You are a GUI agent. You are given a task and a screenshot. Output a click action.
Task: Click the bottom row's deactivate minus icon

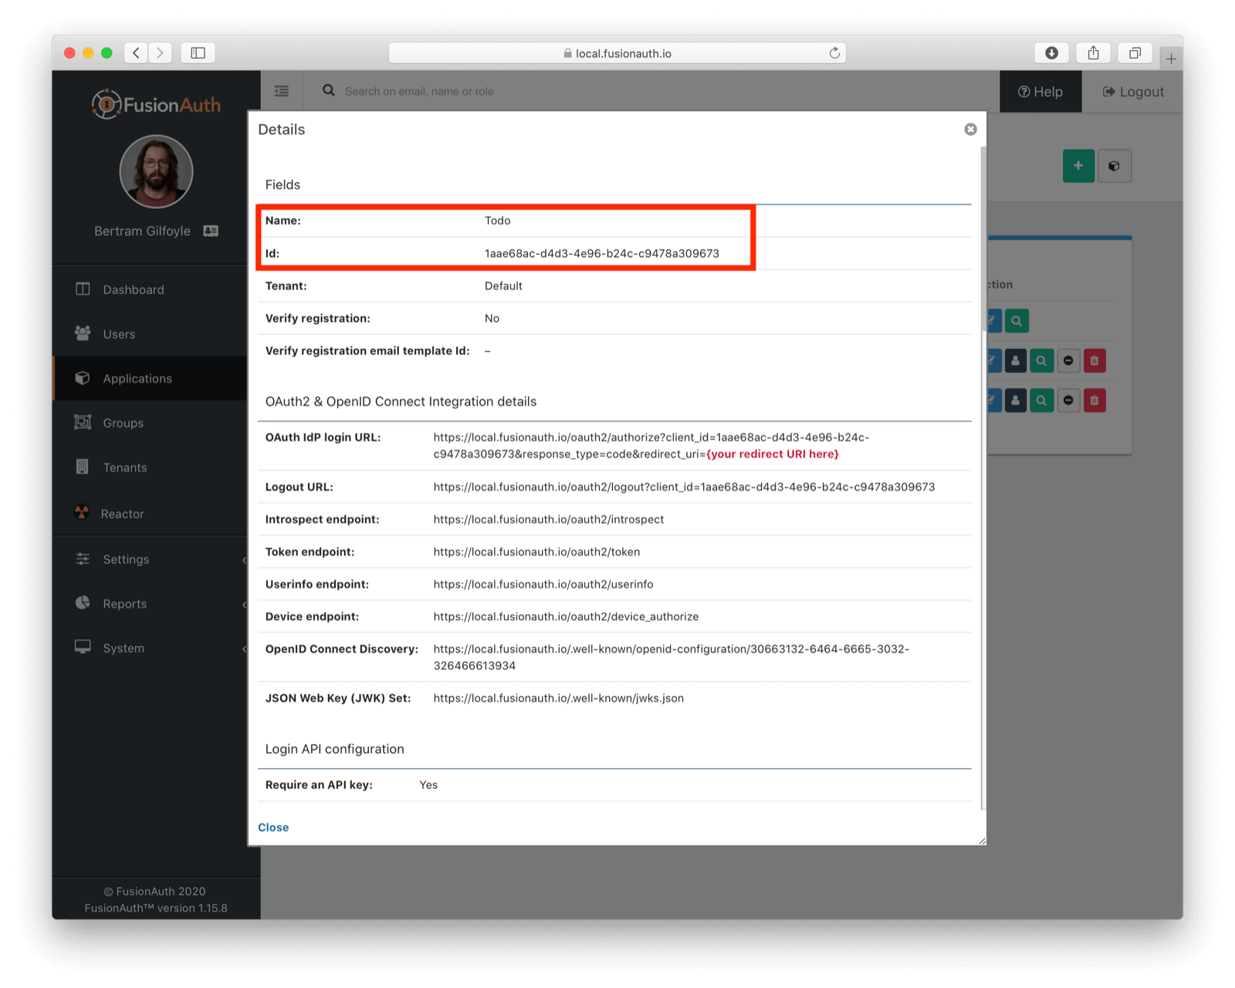pos(1068,400)
